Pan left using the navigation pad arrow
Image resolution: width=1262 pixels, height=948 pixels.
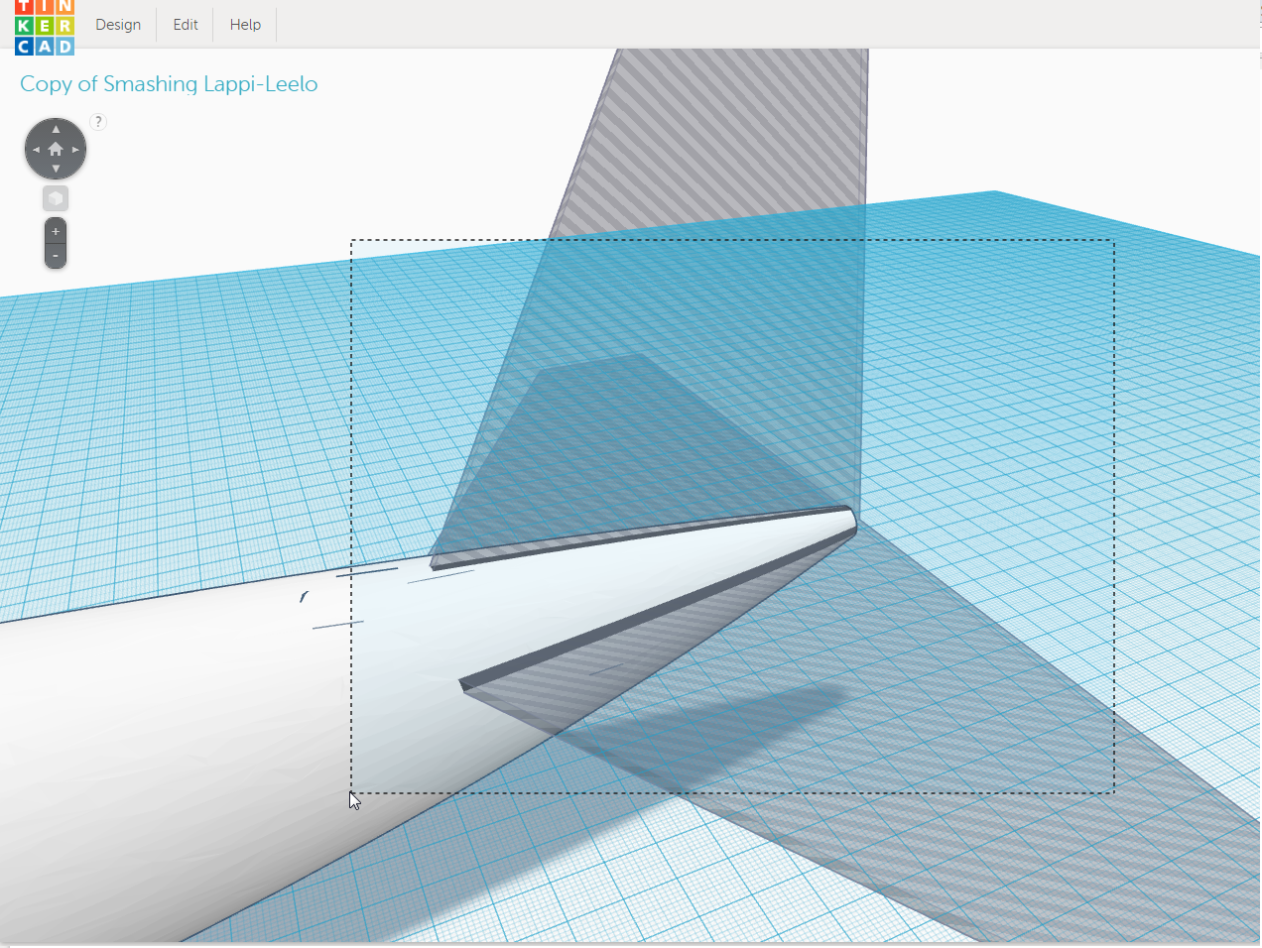pos(35,148)
